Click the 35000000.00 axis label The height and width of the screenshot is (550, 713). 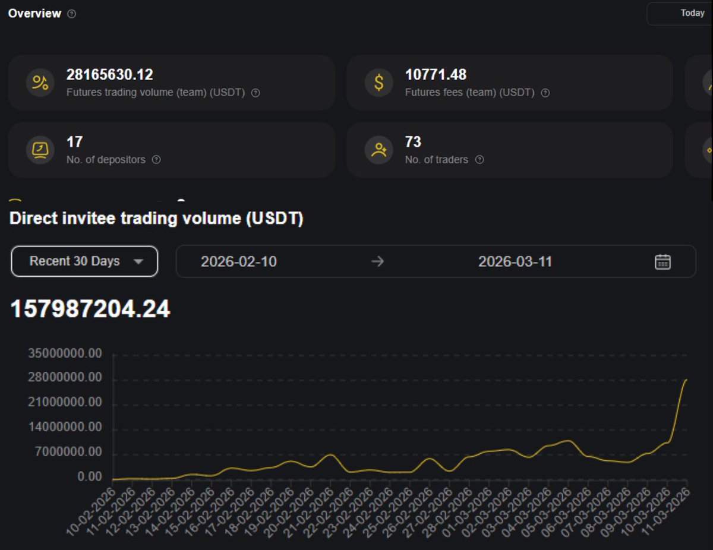65,353
